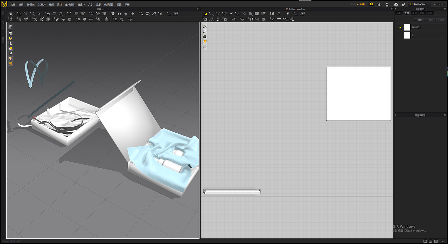Open the 偏好设置 menu
The height and width of the screenshot is (244, 448).
(x=109, y=5)
